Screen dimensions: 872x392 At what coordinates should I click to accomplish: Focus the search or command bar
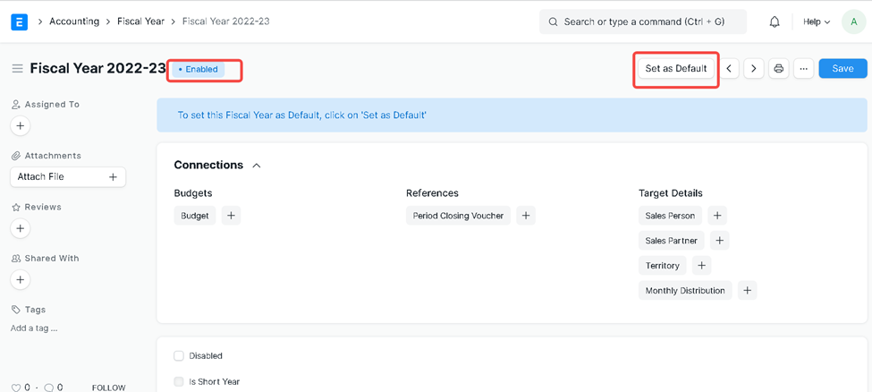point(643,21)
